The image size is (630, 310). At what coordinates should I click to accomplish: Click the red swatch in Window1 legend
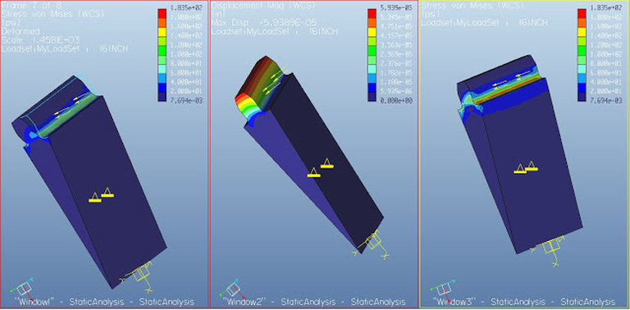point(162,13)
